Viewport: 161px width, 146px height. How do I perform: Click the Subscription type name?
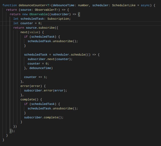(x=58, y=19)
